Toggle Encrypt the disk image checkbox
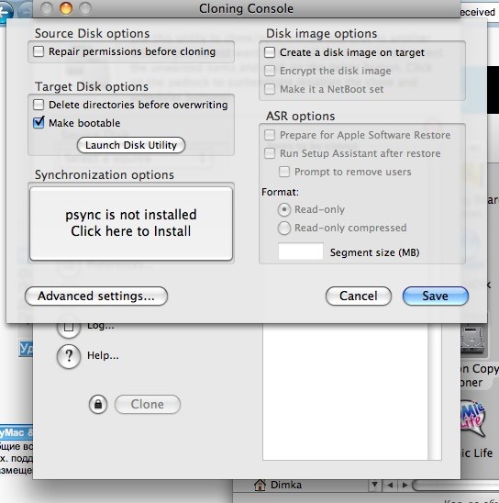The height and width of the screenshot is (503, 499). click(270, 71)
